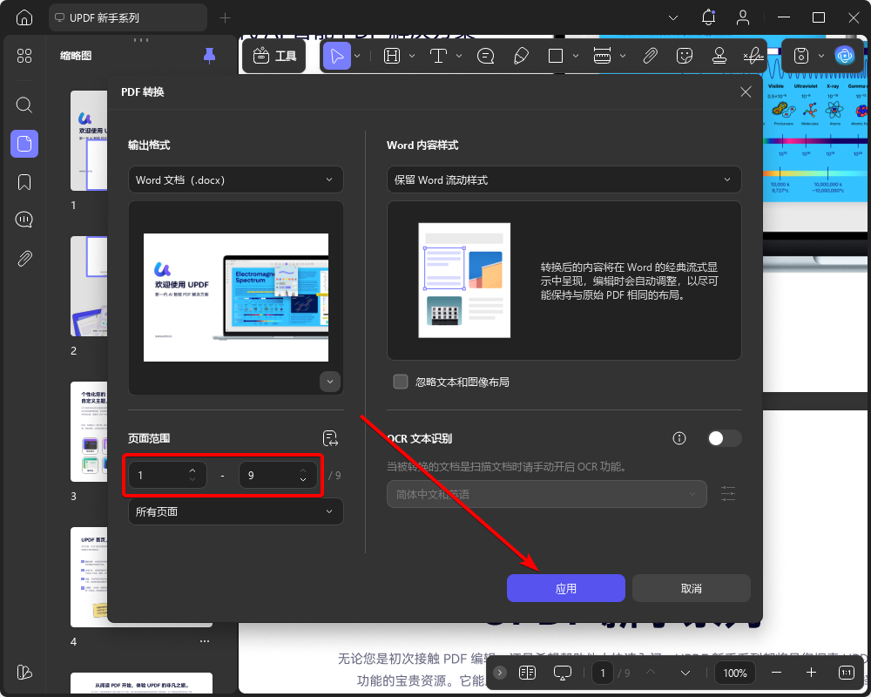Attach a file with the toolbar paperclip
This screenshot has height=697, width=871.
point(650,56)
